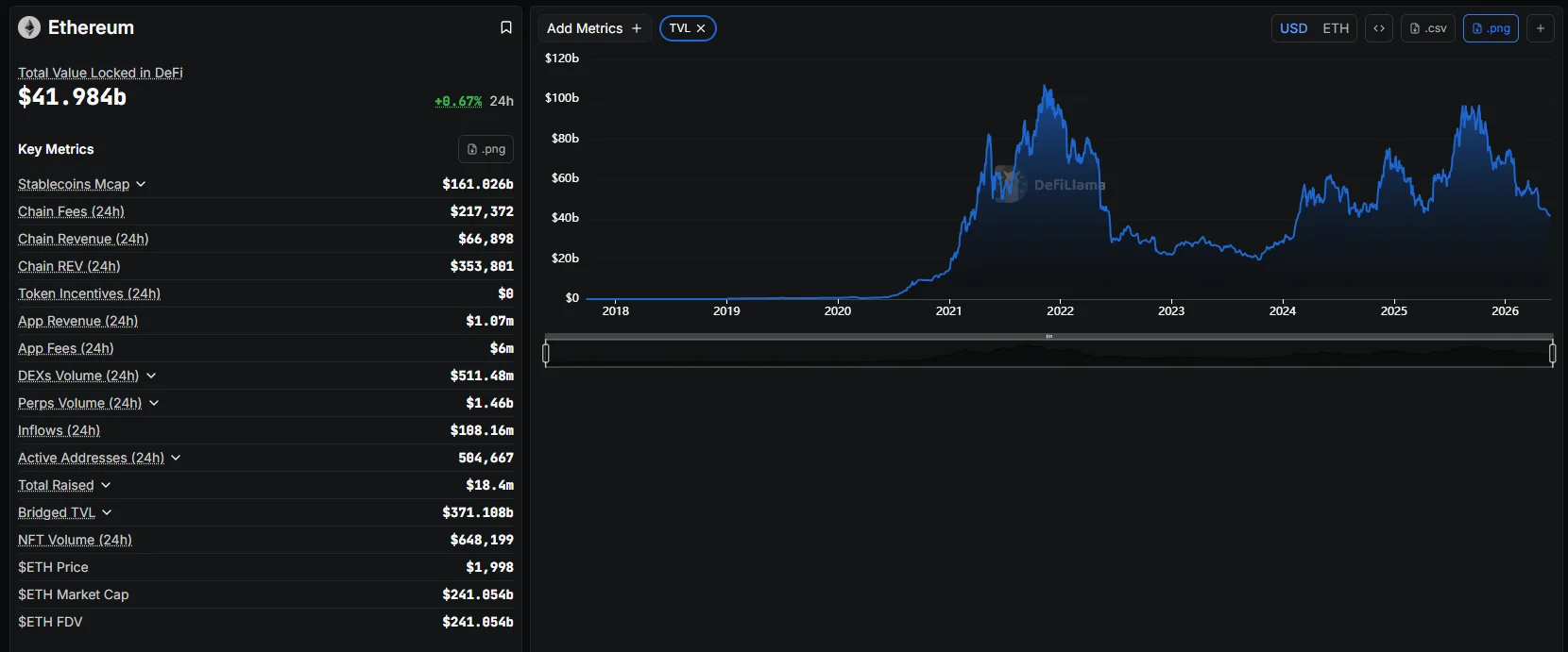Click the Chain Fees (24h) label

point(71,211)
